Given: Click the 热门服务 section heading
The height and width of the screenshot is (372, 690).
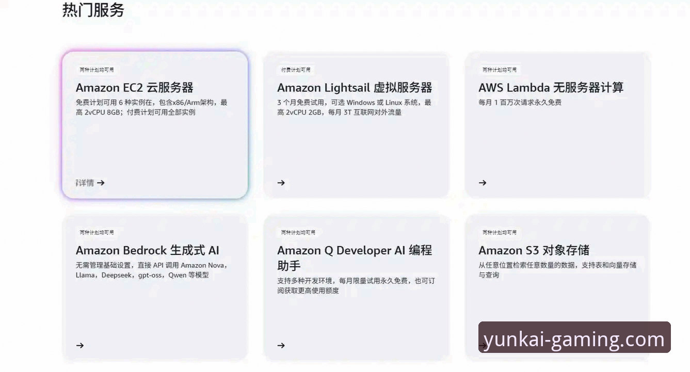Looking at the screenshot, I should click(x=93, y=10).
